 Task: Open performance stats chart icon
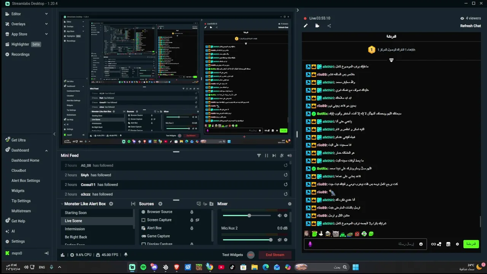pyautogui.click(x=63, y=255)
